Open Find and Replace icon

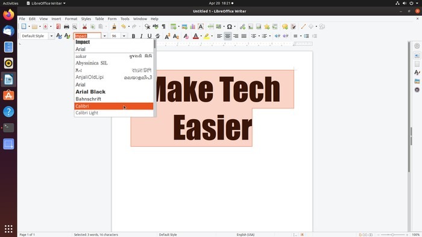pos(147,26)
